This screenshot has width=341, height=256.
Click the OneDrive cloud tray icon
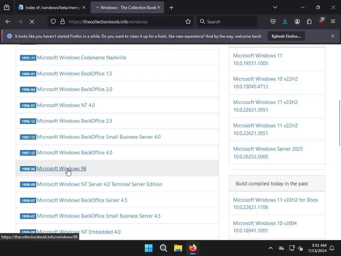coord(281,248)
